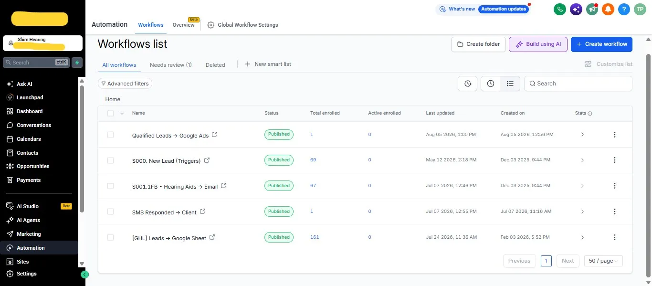Click the Build using AI button
Viewport: 652px width, 286px height.
coord(538,44)
